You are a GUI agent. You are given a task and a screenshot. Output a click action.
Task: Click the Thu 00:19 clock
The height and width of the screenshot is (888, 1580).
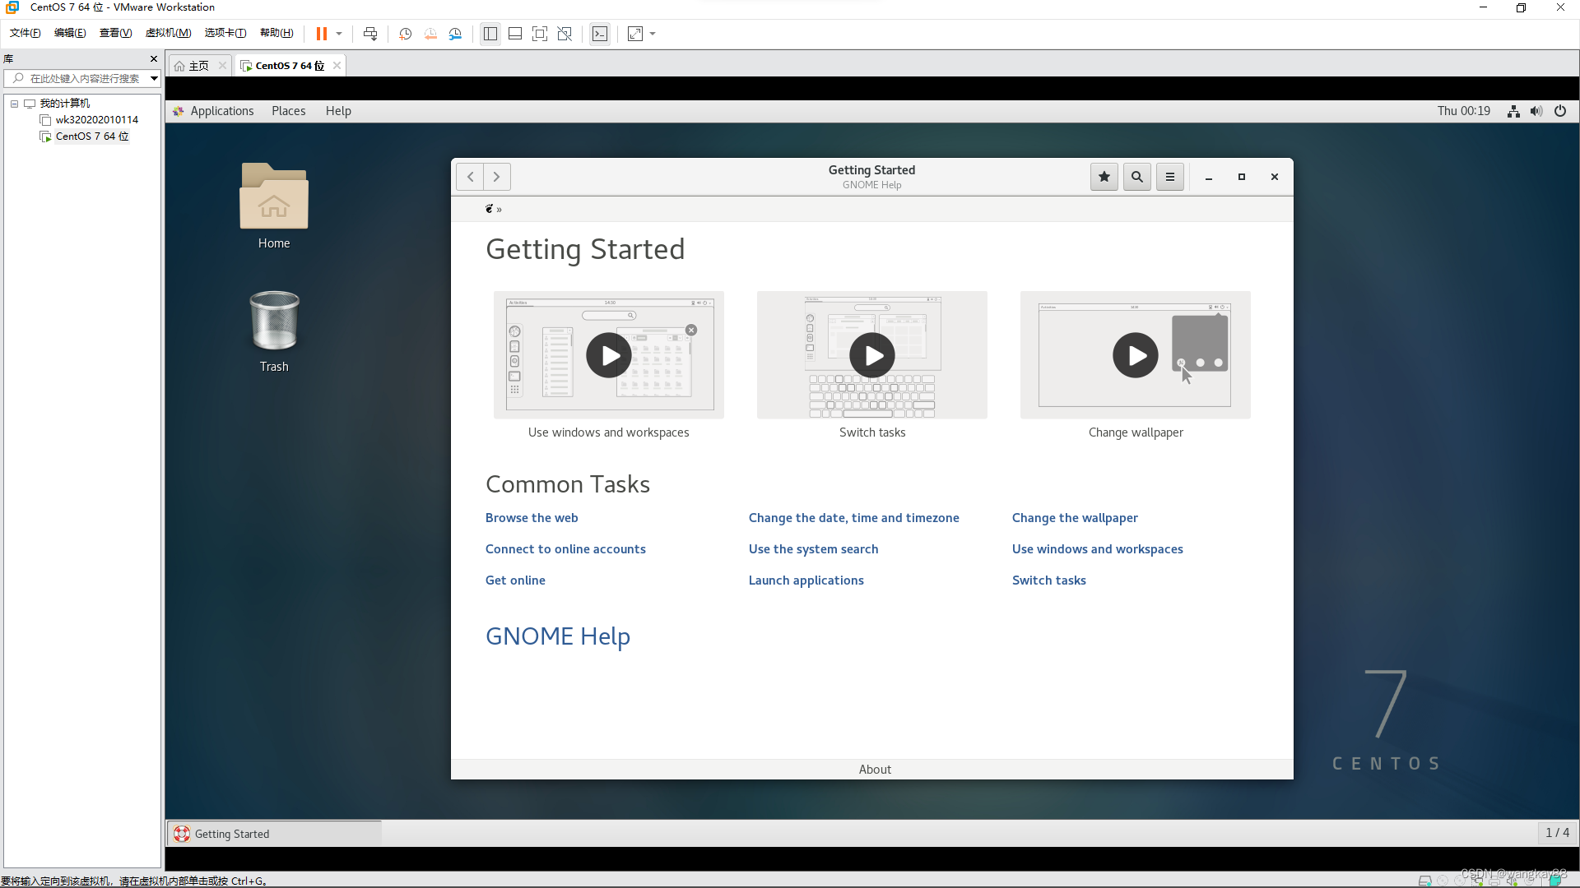click(x=1463, y=111)
